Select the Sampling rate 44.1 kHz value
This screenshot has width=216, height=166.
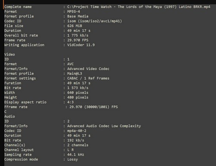pyautogui.click(x=75, y=154)
